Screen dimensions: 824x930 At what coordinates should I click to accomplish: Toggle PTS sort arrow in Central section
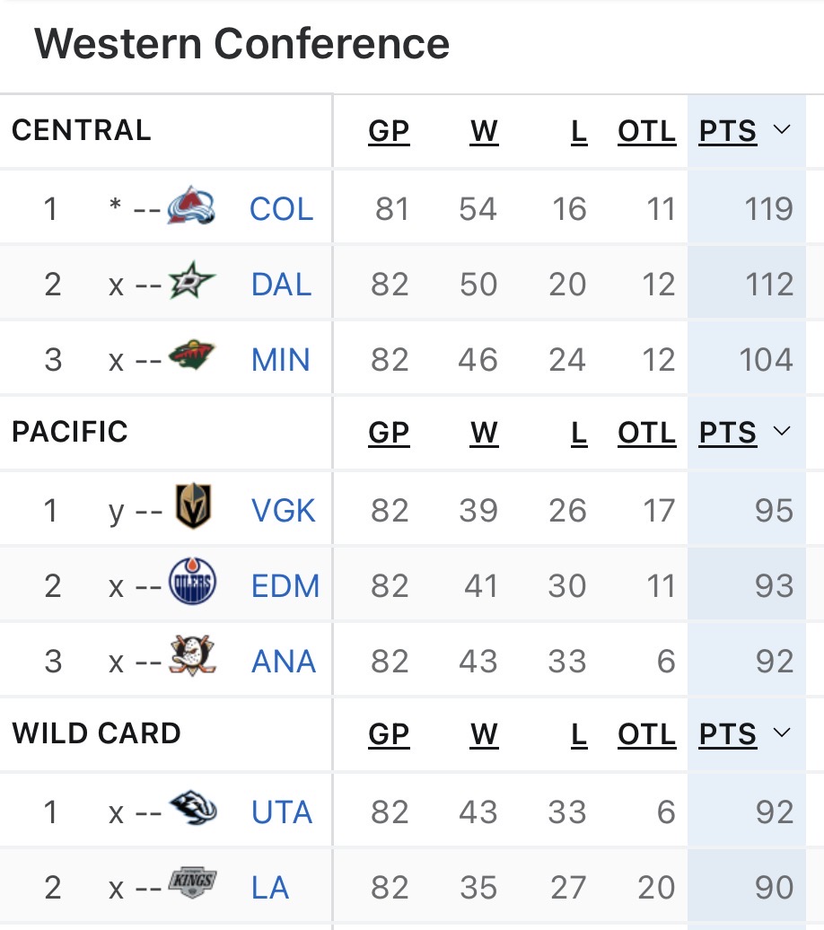click(x=781, y=130)
